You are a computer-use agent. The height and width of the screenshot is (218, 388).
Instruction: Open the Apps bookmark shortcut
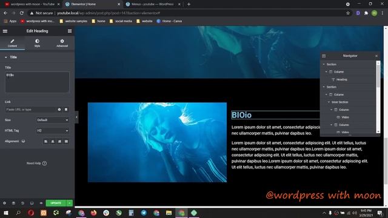pos(10,21)
